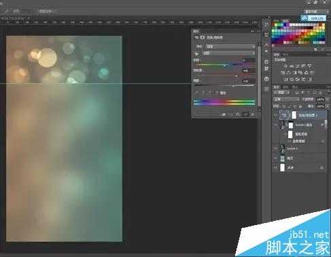Select the add-to-sample eyedropper in Properties
The width and height of the screenshot is (331, 257).
[203, 92]
